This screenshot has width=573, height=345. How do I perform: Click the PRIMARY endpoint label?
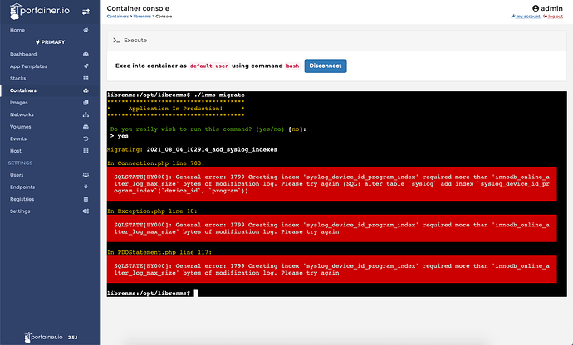[53, 42]
